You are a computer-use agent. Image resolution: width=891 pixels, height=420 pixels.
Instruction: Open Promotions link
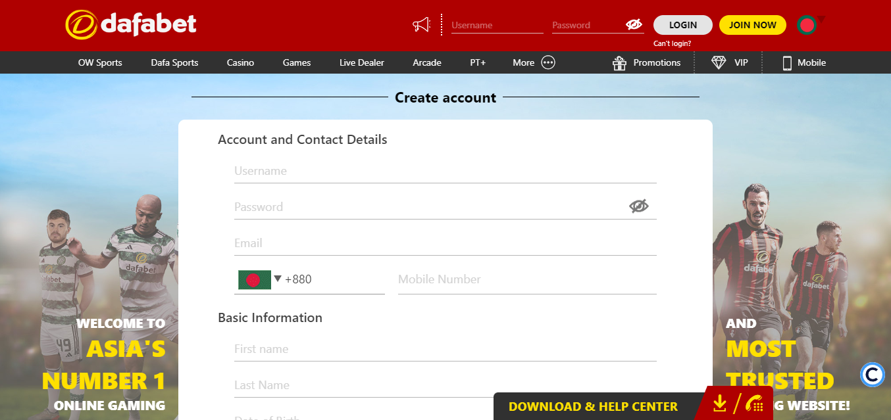pyautogui.click(x=657, y=62)
